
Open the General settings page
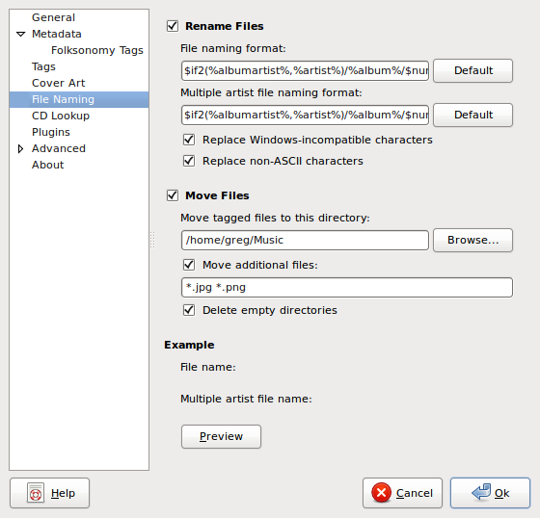click(x=53, y=17)
